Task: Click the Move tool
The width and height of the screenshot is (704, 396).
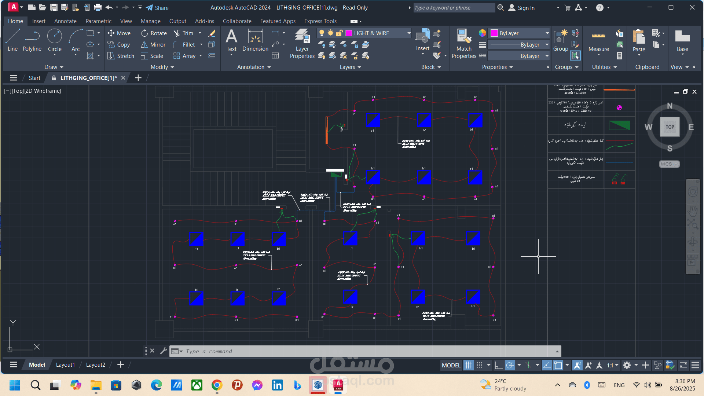Action: (119, 33)
